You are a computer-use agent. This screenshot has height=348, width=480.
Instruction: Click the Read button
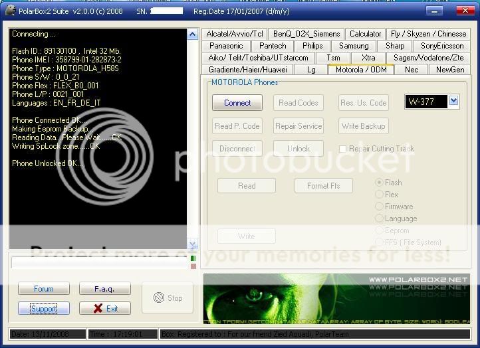247,185
